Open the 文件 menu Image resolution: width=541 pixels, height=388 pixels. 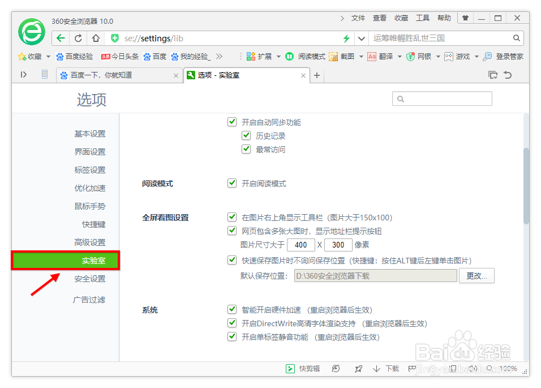click(x=358, y=18)
